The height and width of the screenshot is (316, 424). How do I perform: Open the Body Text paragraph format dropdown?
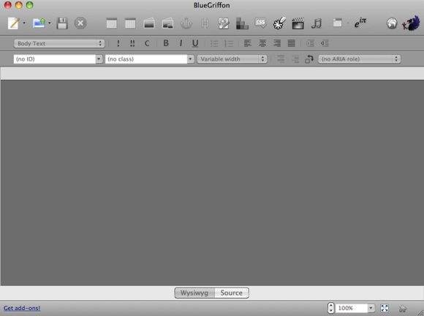pos(59,43)
